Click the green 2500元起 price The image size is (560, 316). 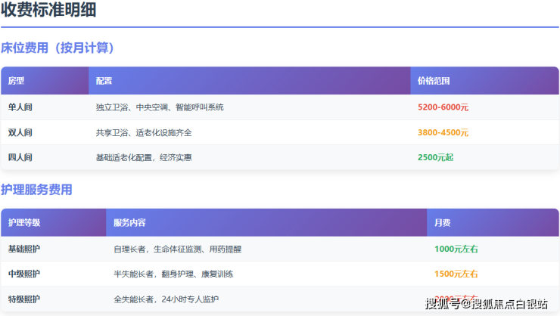pyautogui.click(x=435, y=157)
